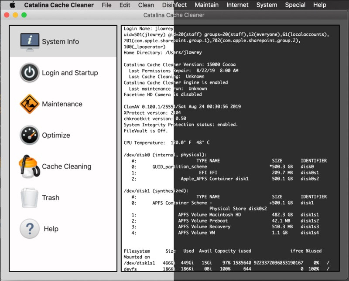Open the System Info monitor icon
This screenshot has height=281, width=349.
click(30, 42)
